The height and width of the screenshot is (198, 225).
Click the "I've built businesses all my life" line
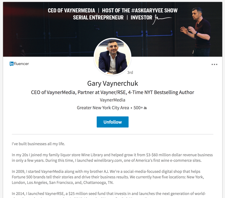coord(38,144)
